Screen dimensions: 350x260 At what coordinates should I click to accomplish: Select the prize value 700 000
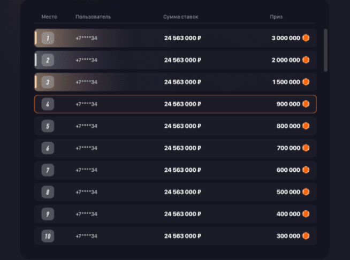point(288,148)
